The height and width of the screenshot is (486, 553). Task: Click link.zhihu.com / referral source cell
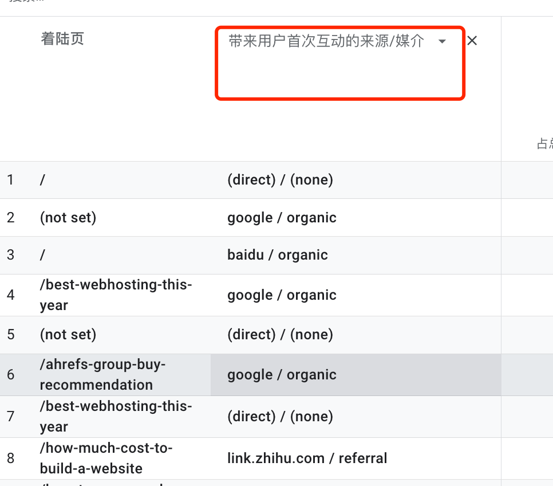[307, 458]
